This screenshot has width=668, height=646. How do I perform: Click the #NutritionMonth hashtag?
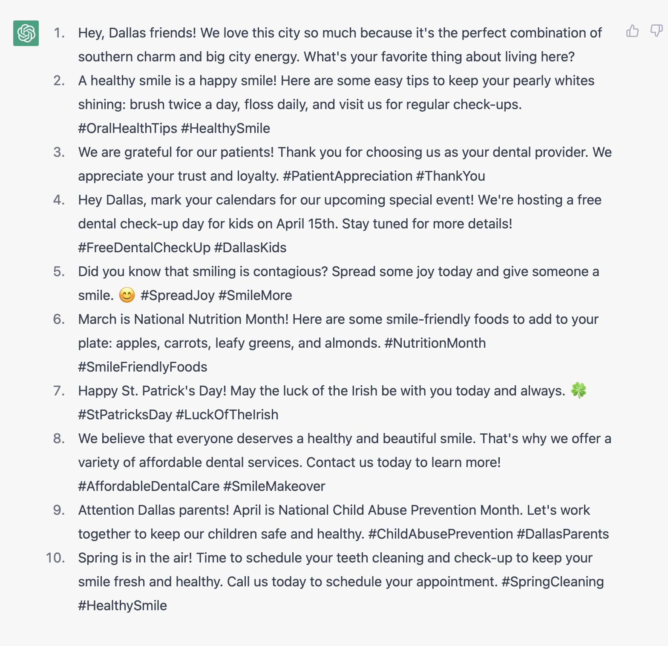[x=435, y=343]
